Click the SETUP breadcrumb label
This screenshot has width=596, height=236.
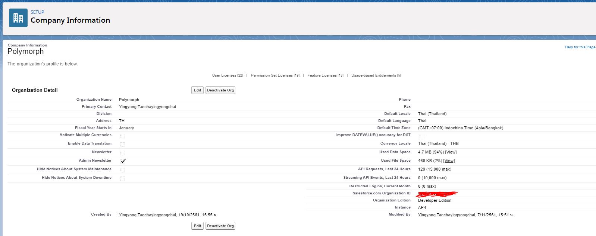[37, 12]
